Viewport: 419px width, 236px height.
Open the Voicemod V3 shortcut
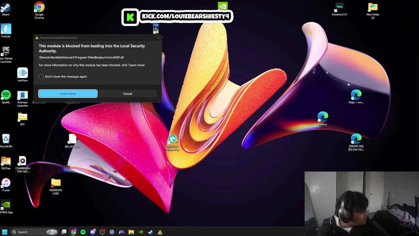tap(339, 10)
